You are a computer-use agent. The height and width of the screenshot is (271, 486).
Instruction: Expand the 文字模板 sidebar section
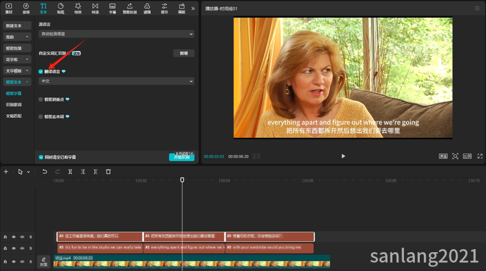[17, 70]
